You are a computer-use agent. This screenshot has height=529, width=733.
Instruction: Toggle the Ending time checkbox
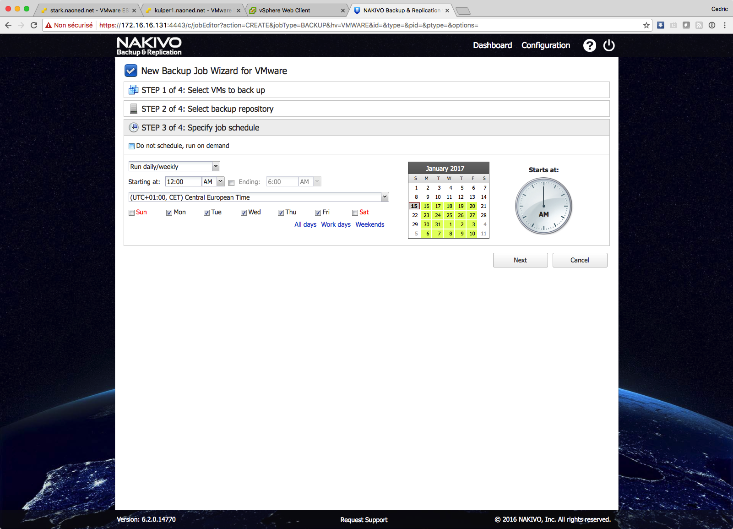(232, 182)
